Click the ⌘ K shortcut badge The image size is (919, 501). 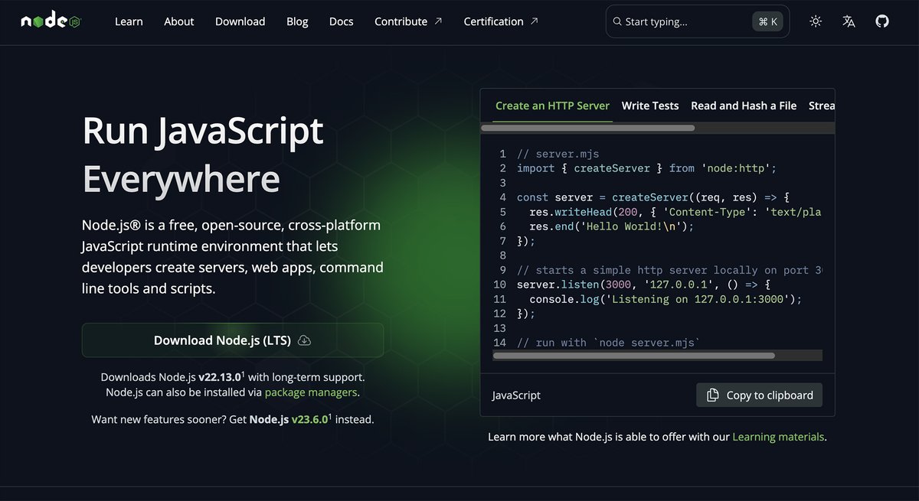point(767,21)
